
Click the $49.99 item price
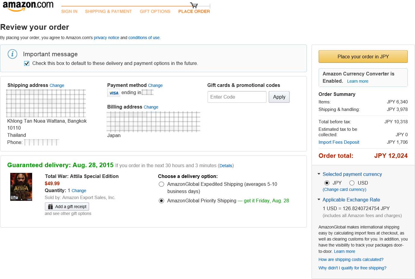[x=52, y=183]
